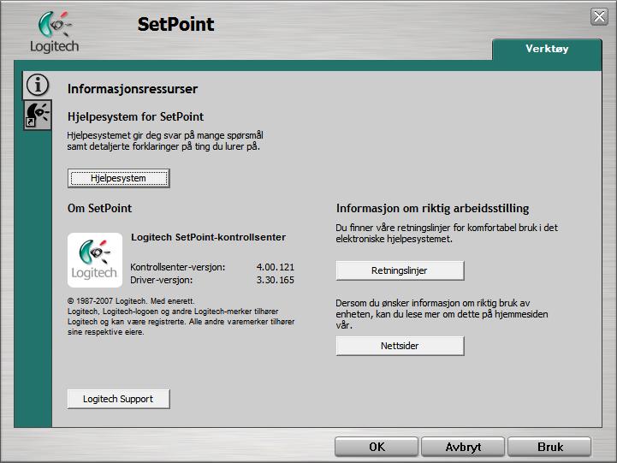Click the 1987-2007 Logitech copyright line
Screen dimensions: 617x463
(131, 301)
